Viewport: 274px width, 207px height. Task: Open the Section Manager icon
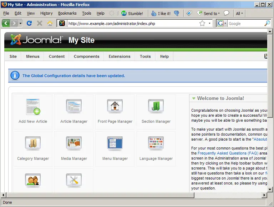(156, 106)
